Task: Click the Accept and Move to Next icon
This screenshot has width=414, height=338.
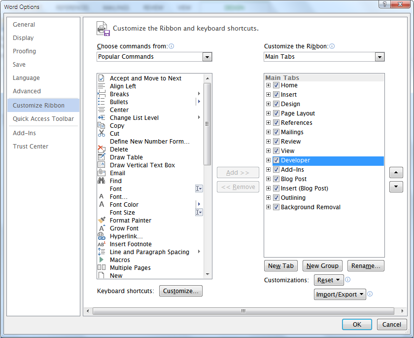Action: point(102,78)
